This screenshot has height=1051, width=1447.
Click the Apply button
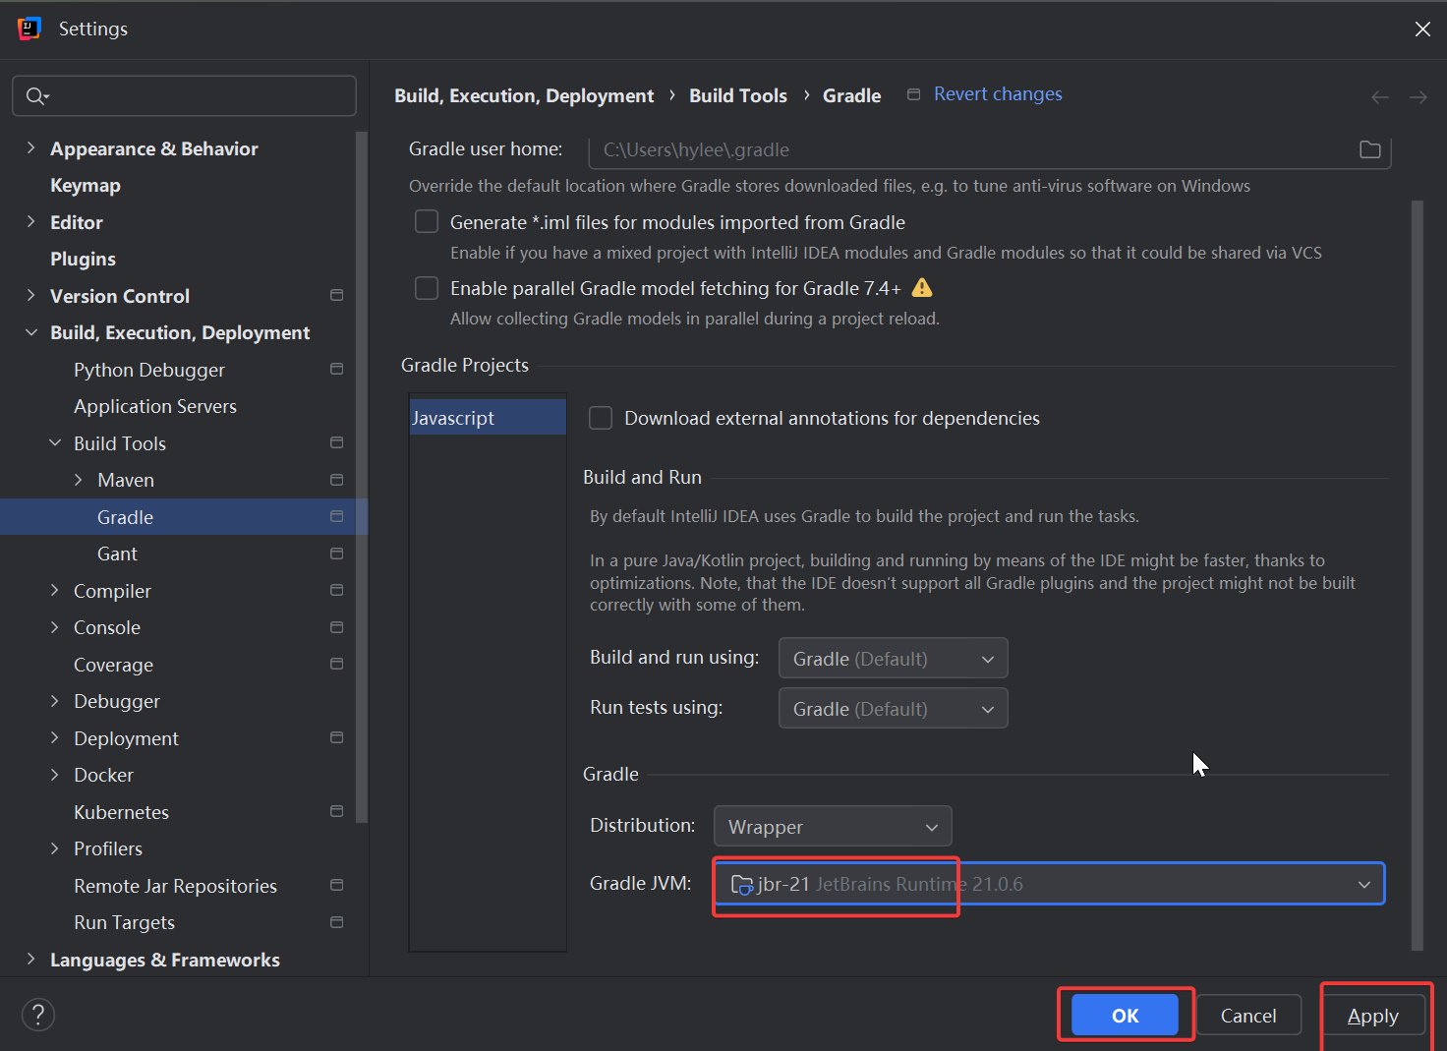1372,1016
